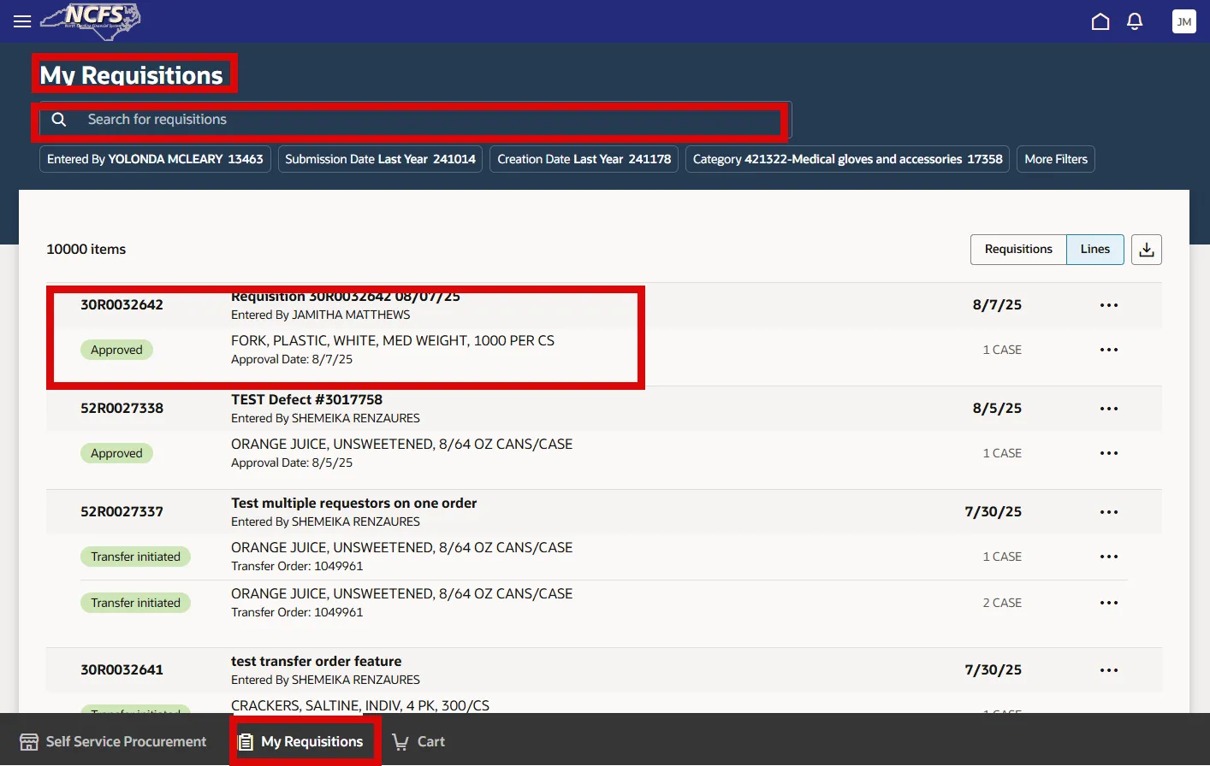The height and width of the screenshot is (766, 1210).
Task: Open the hamburger navigation menu
Action: tap(22, 21)
